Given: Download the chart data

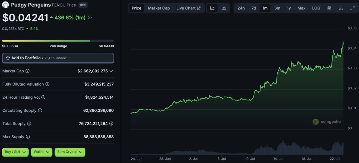Looking at the screenshot, I should point(341,8).
